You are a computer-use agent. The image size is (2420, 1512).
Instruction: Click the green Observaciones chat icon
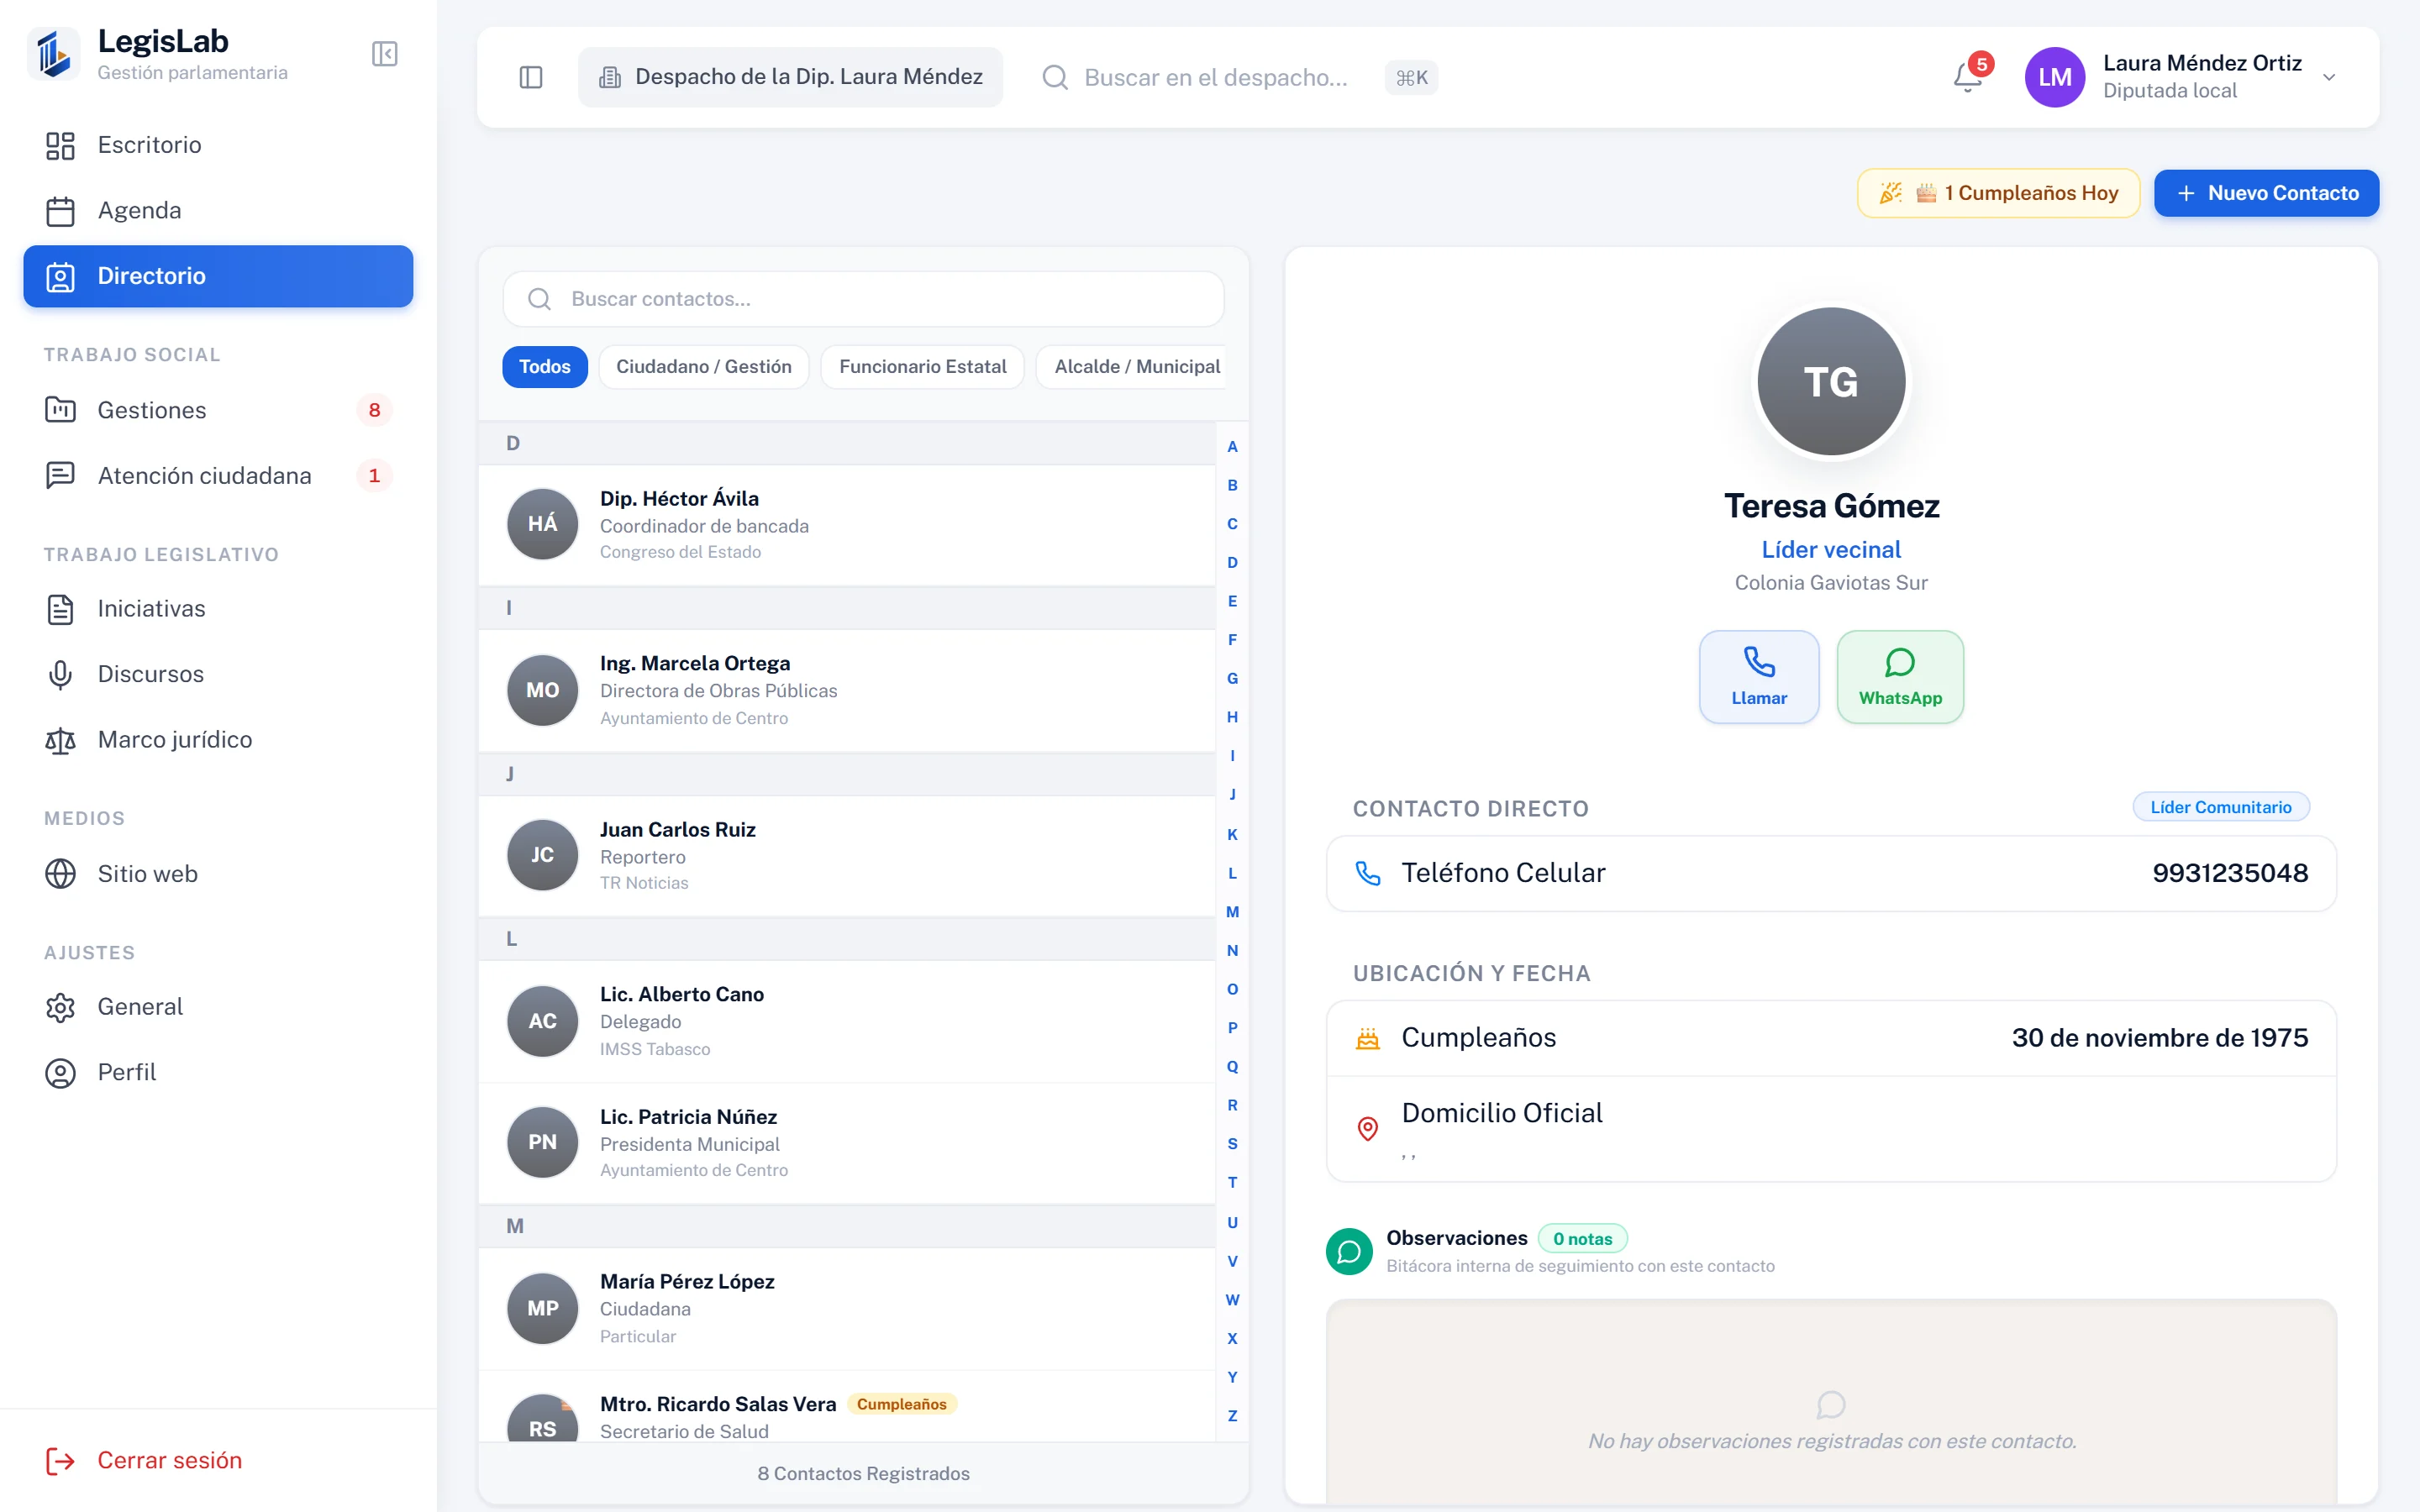(x=1349, y=1252)
